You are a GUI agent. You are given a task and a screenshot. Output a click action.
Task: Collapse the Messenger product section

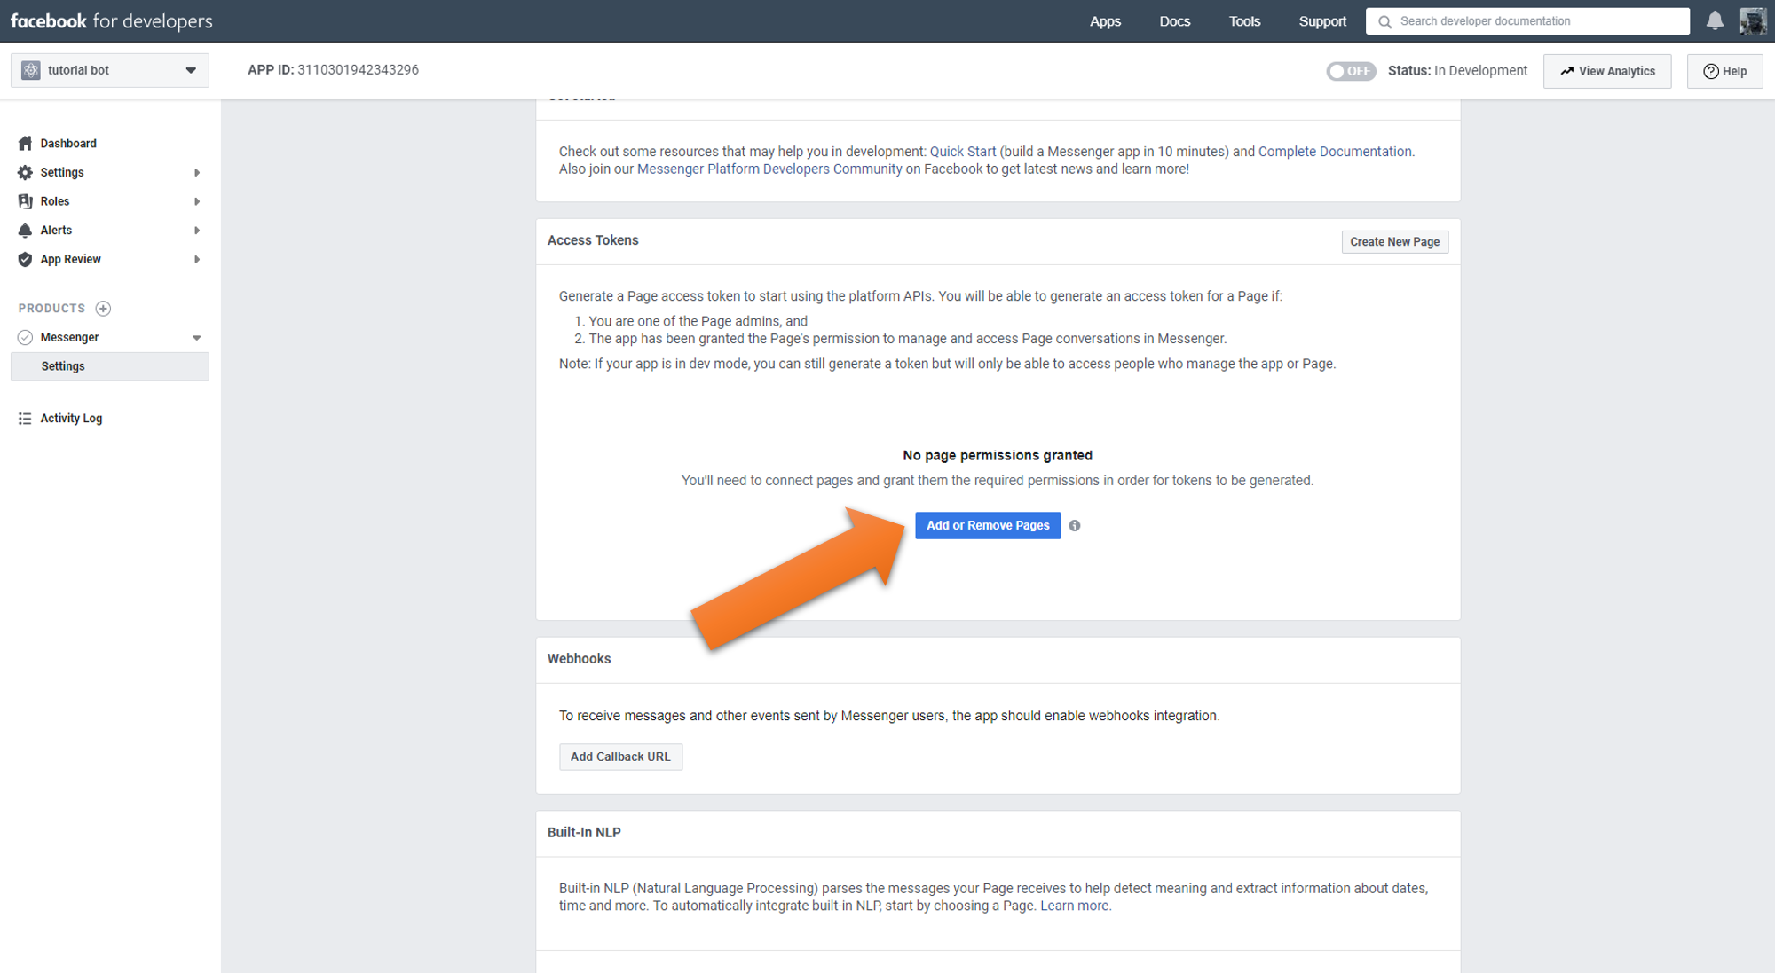coord(197,338)
